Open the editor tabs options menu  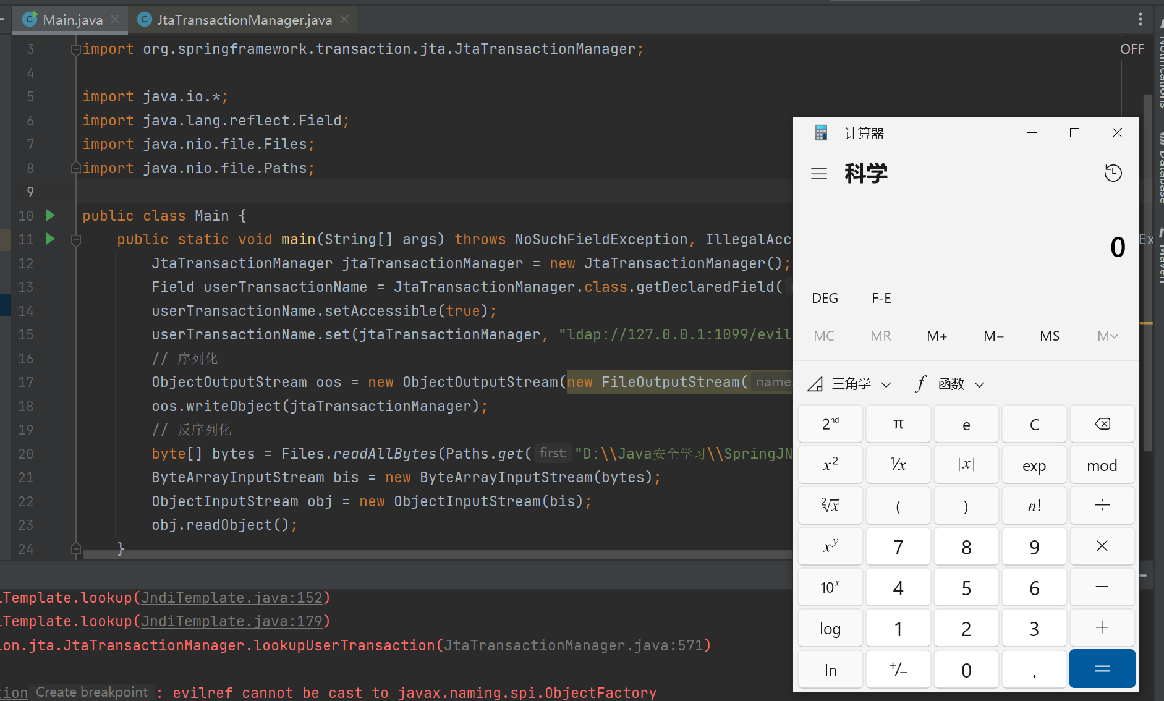tap(1141, 19)
